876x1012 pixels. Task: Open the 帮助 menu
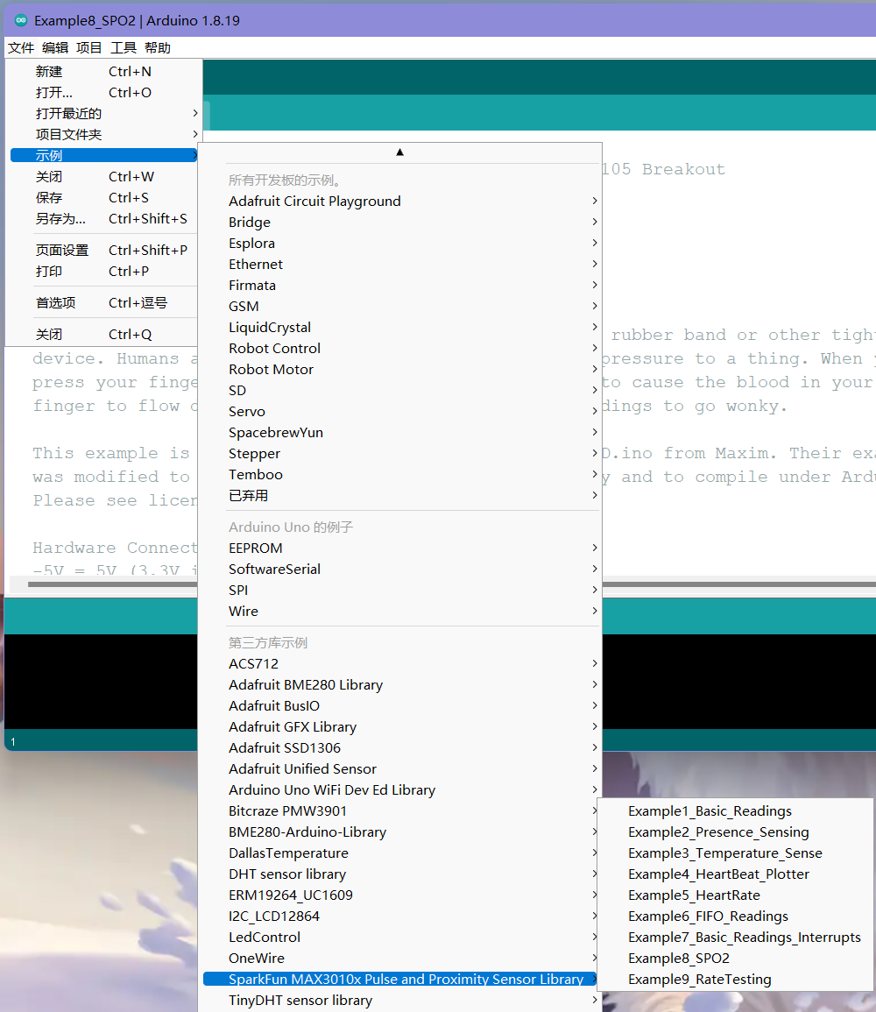[158, 48]
